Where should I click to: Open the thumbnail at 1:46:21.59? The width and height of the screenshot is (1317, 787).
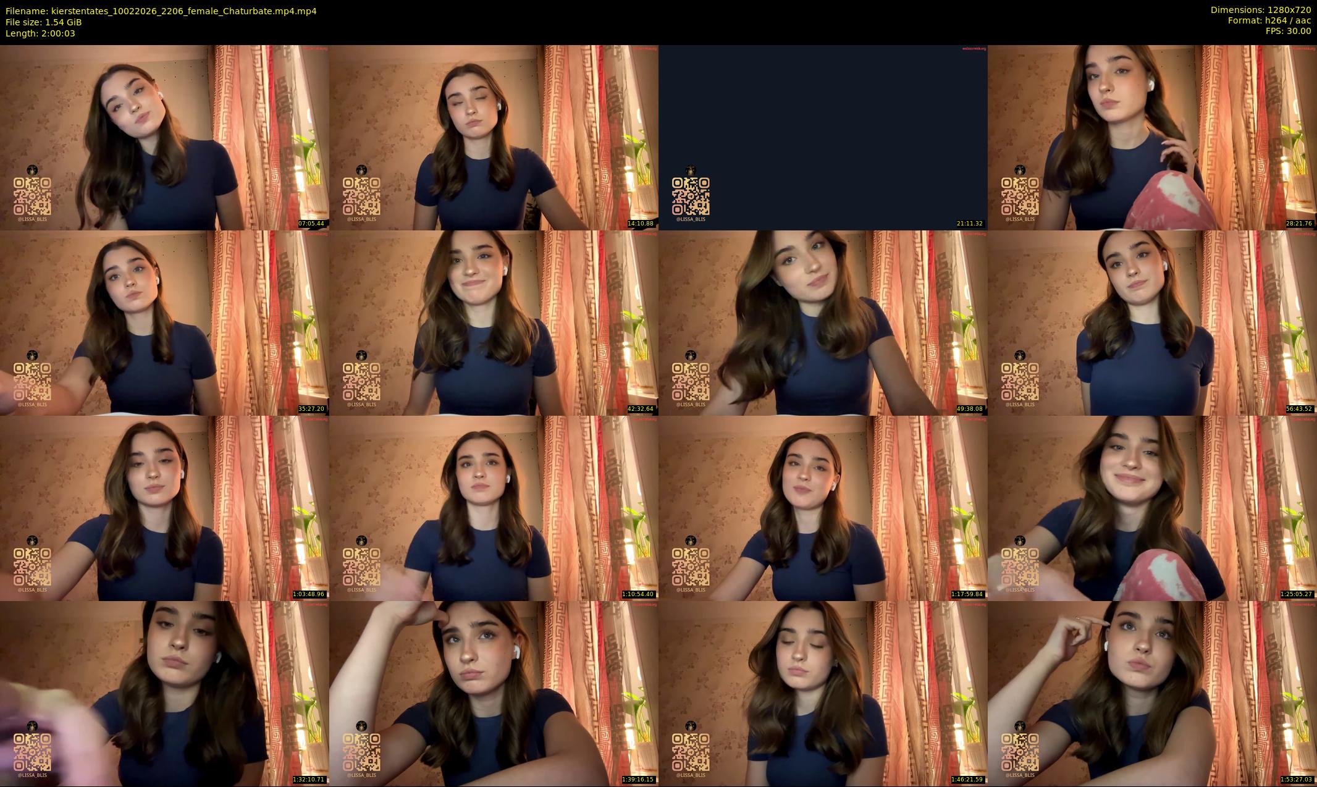(x=823, y=693)
